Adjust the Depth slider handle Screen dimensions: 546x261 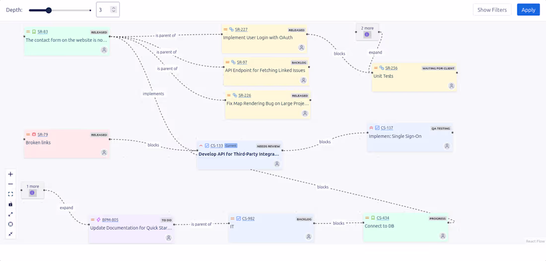pyautogui.click(x=49, y=10)
